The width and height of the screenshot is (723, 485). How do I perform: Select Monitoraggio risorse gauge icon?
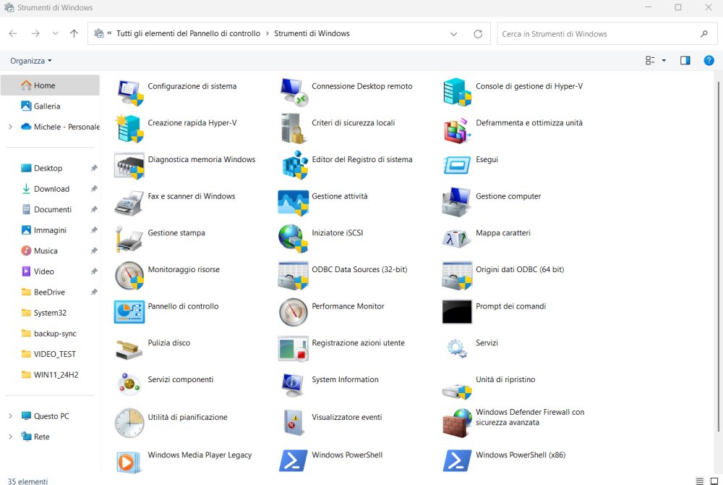129,276
